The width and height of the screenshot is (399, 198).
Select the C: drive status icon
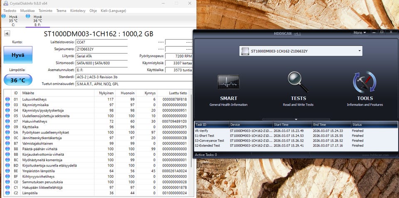4,17
